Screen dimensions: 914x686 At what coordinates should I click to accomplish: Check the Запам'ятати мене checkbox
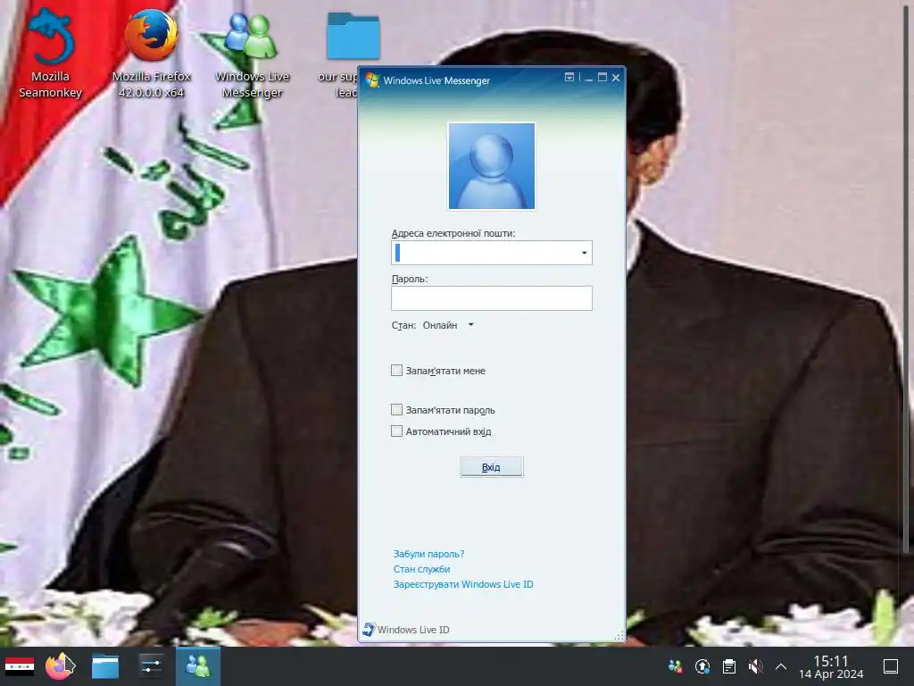click(x=396, y=371)
